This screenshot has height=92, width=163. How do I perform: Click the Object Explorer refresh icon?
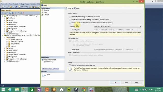tap(20, 13)
